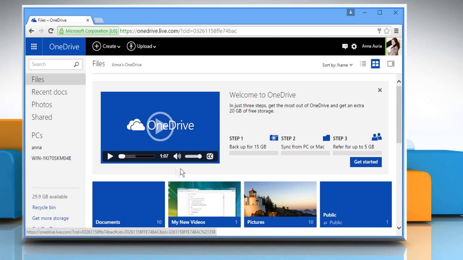This screenshot has height=260, width=463.
Task: Play the OneDrive intro video center button
Action: [x=160, y=126]
